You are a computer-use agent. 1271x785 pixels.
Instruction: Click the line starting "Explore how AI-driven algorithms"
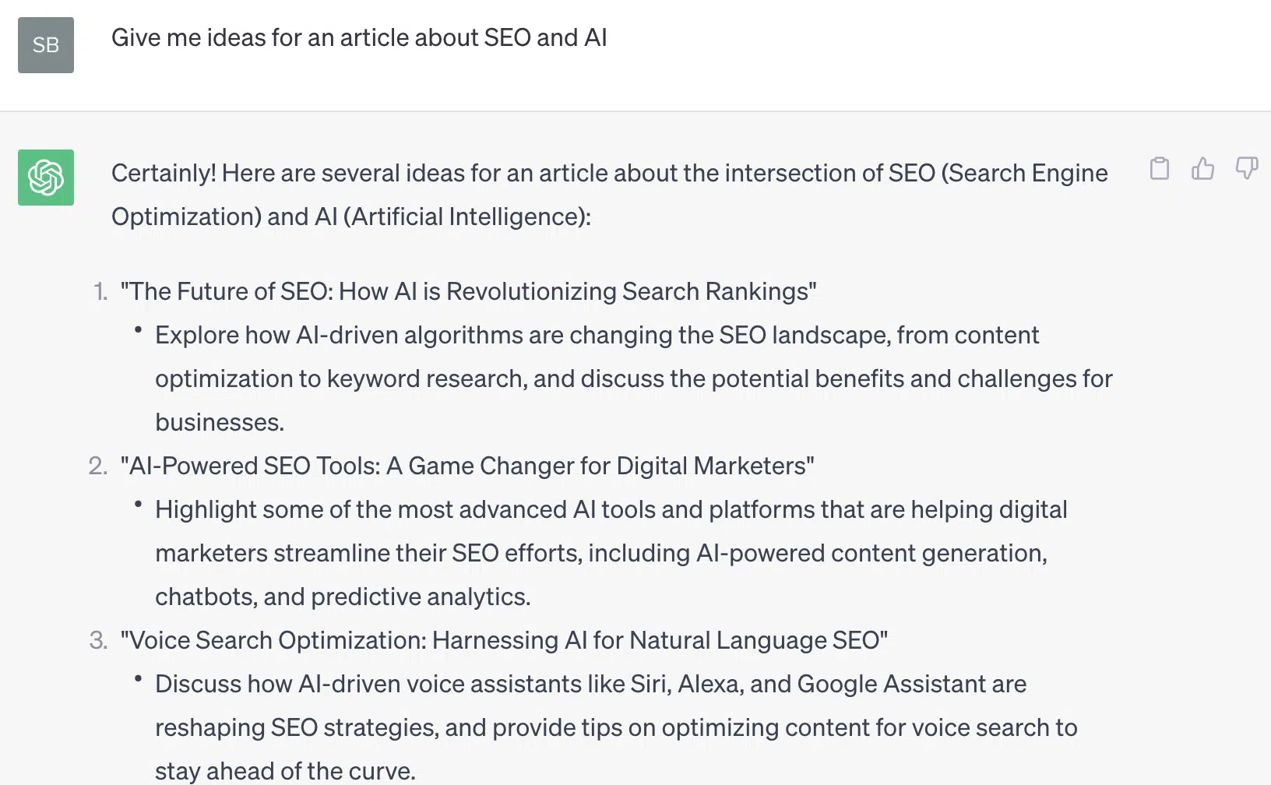coord(597,335)
